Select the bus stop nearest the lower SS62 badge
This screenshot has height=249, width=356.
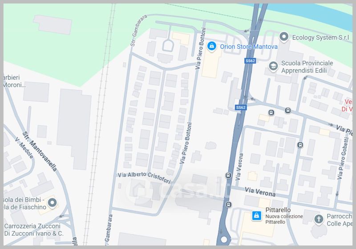point(271,112)
